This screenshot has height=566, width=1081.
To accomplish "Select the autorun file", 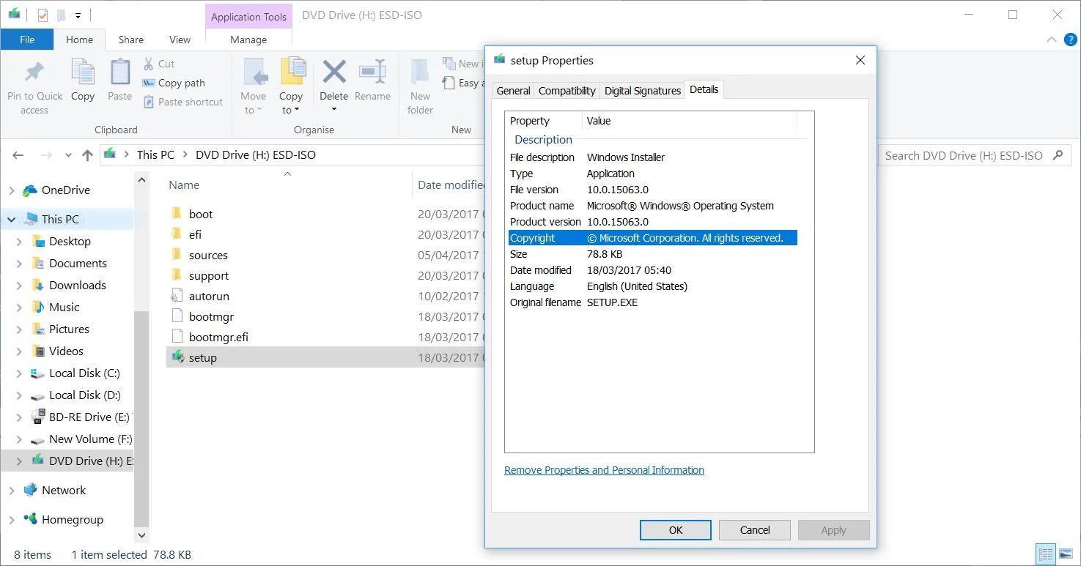I will (x=209, y=297).
